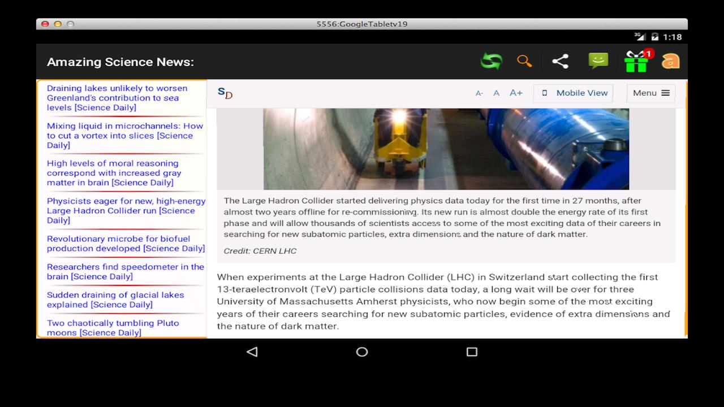Open Two chaotically tumbling Pluto moons

113,328
